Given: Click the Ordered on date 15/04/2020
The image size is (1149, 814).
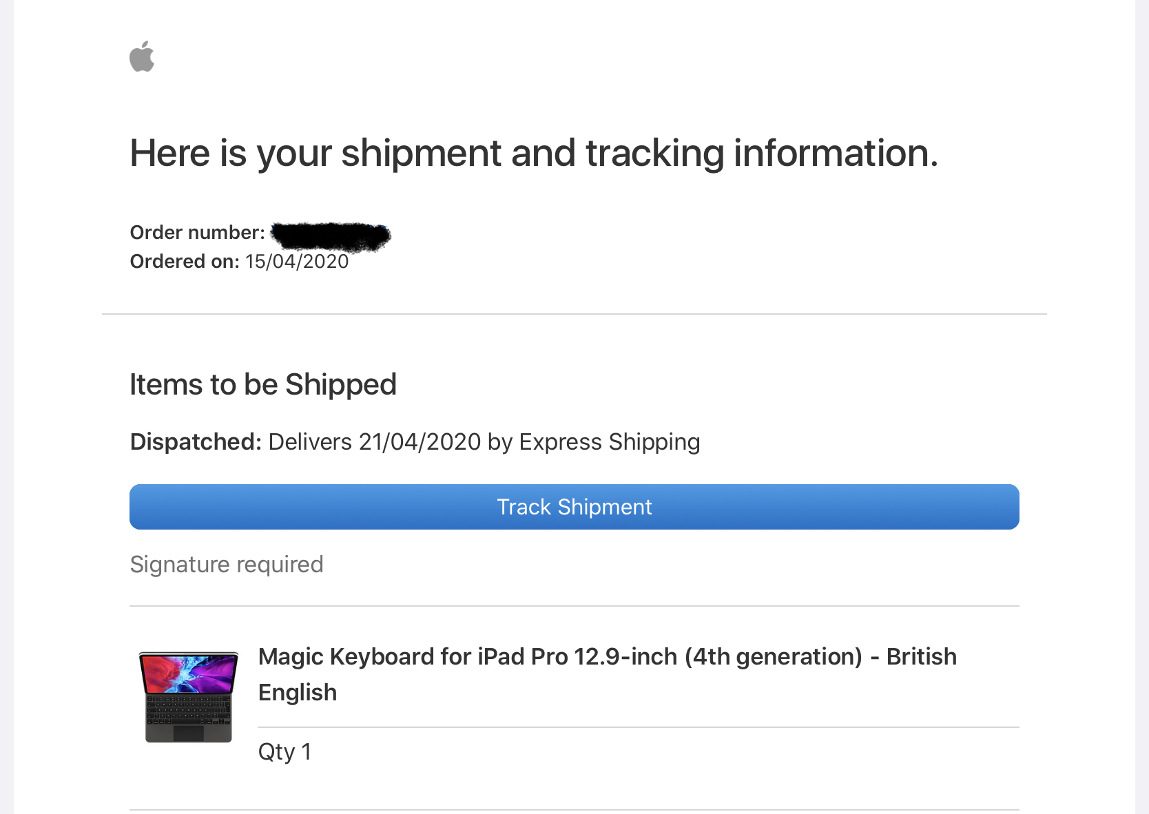Looking at the screenshot, I should coord(297,262).
